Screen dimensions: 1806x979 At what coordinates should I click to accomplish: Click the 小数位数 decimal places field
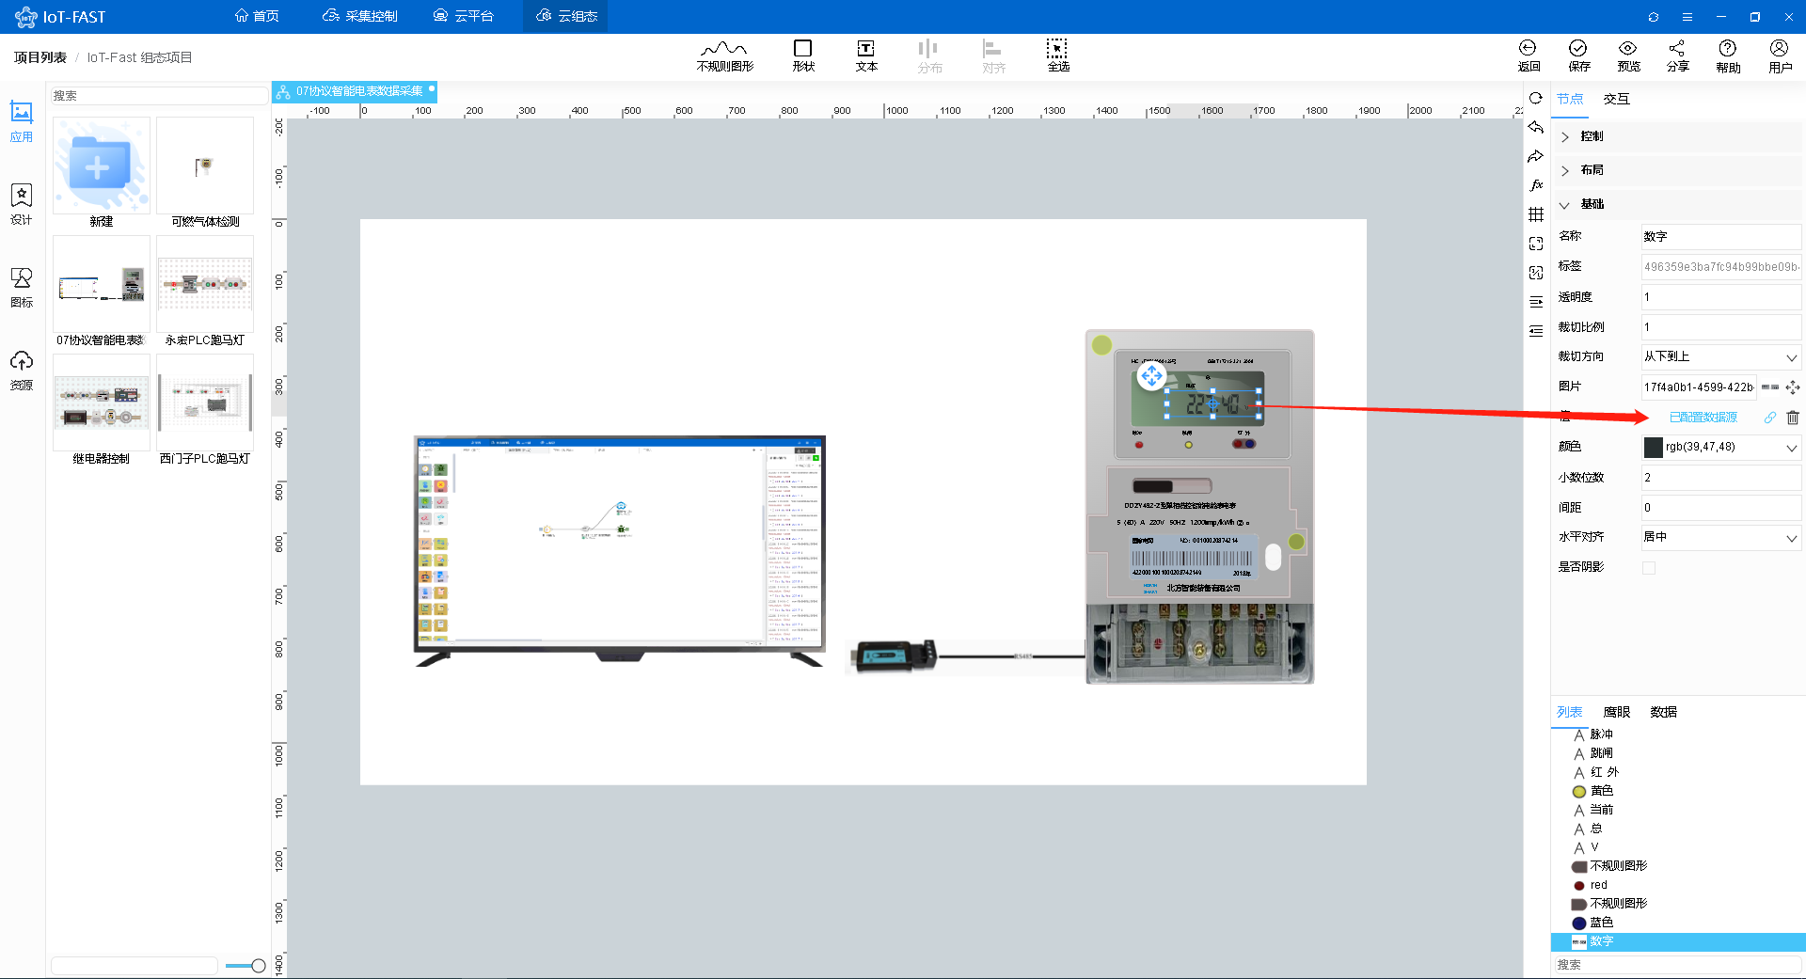click(1721, 478)
